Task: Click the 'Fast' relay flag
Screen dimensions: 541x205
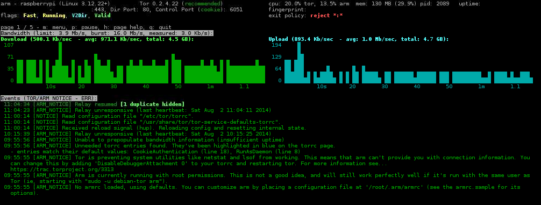Action: pos(30,16)
